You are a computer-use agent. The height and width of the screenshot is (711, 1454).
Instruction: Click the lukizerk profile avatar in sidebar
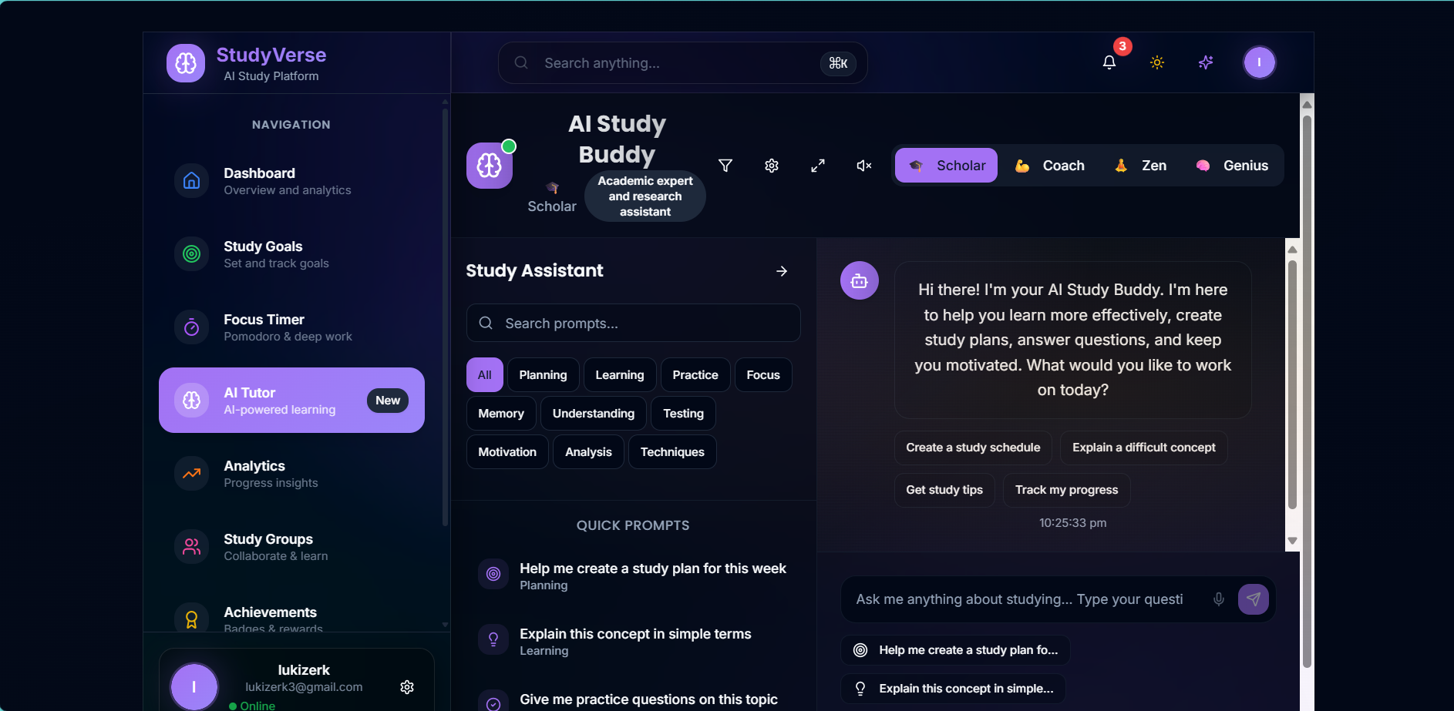click(194, 687)
